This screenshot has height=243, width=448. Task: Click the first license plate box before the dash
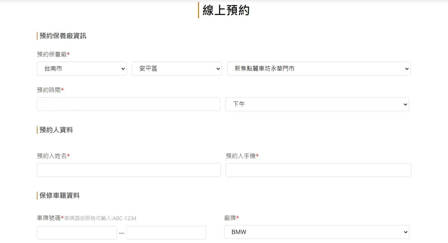[77, 233]
